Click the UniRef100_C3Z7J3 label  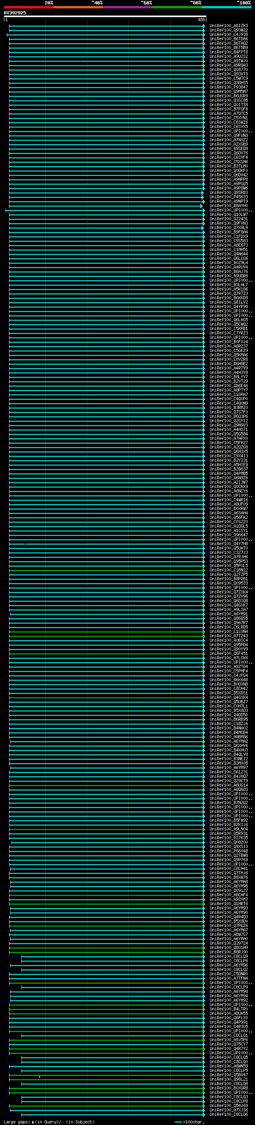[x=229, y=552]
